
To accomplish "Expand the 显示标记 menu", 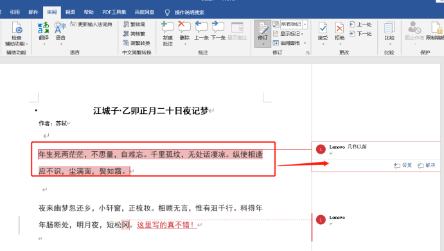I will (289, 34).
